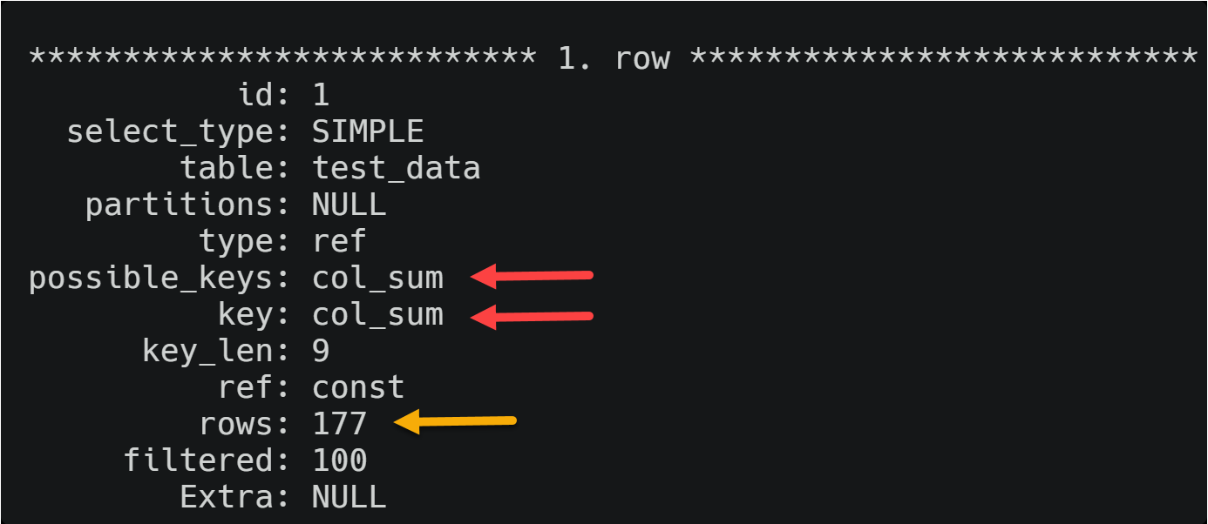Click the NULL value for partitions

click(x=349, y=205)
